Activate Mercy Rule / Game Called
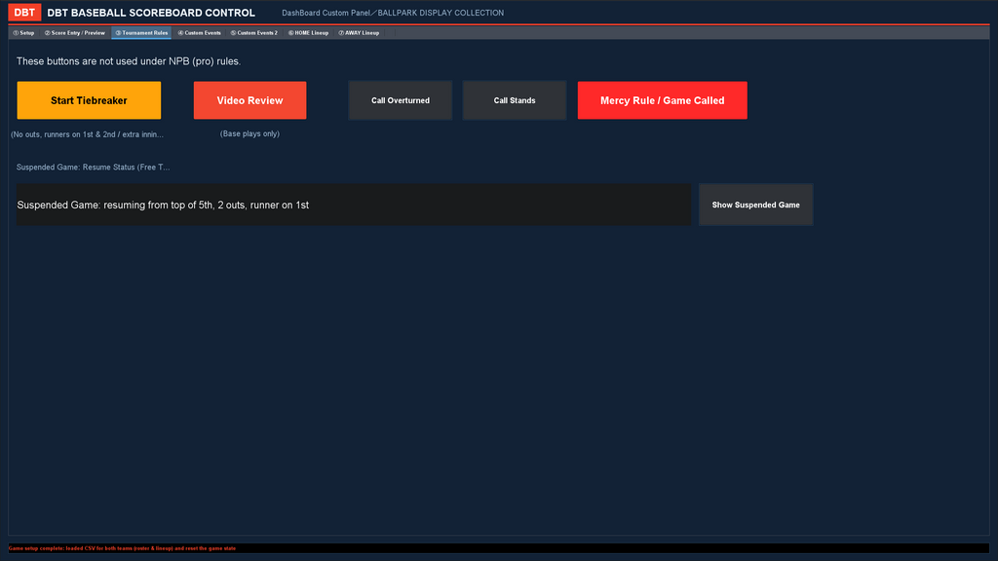This screenshot has height=561, width=998. [x=662, y=100]
